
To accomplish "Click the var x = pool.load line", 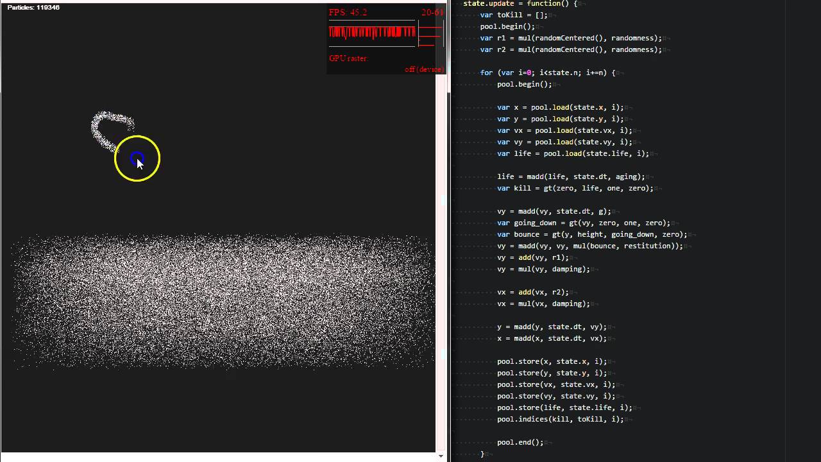I will (560, 107).
